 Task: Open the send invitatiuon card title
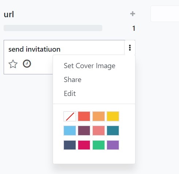pos(34,49)
